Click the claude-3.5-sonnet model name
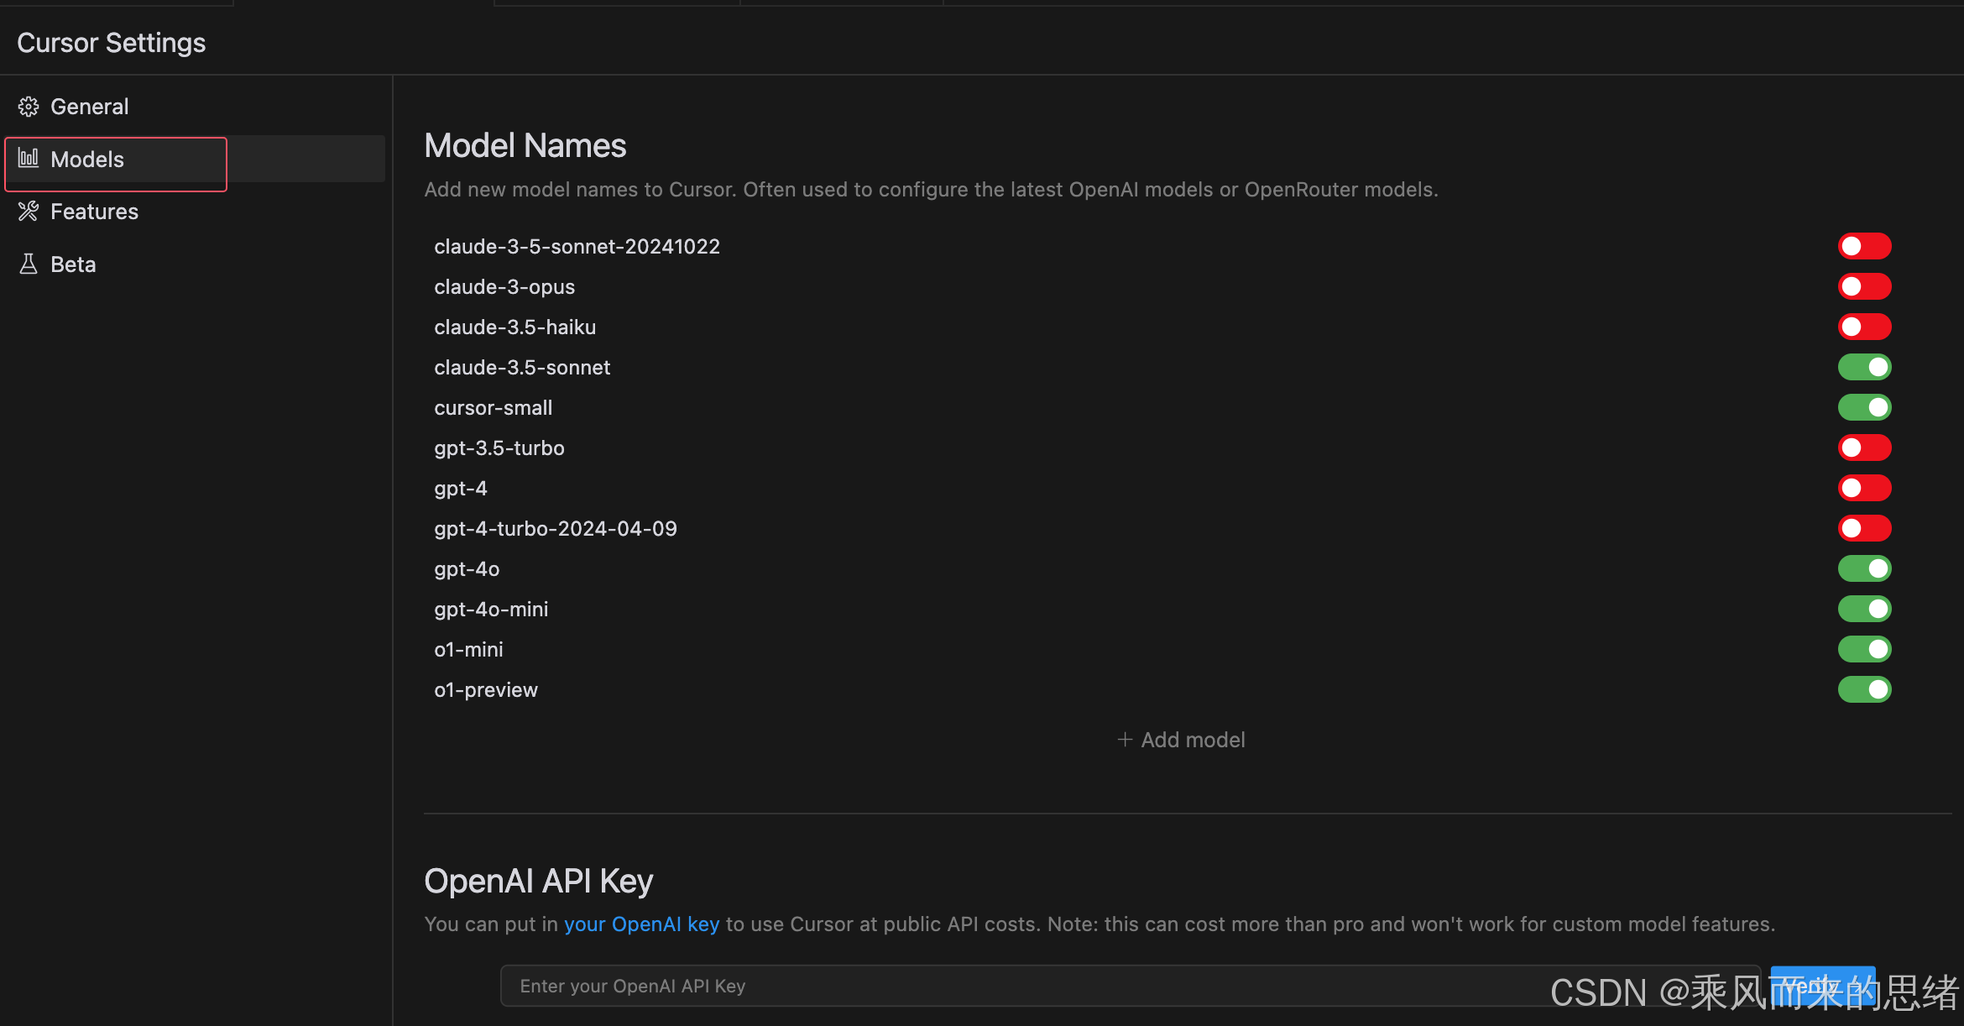 [522, 367]
